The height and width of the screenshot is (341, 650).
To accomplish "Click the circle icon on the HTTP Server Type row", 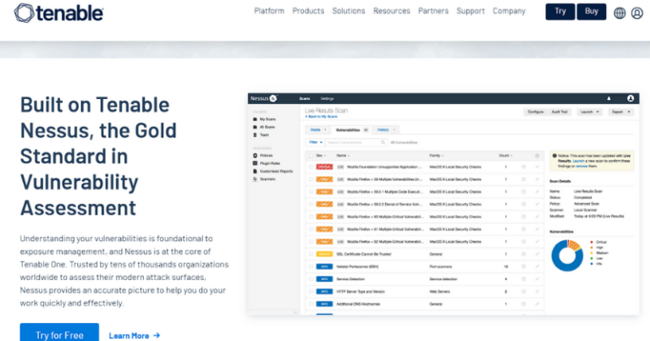I will [524, 291].
